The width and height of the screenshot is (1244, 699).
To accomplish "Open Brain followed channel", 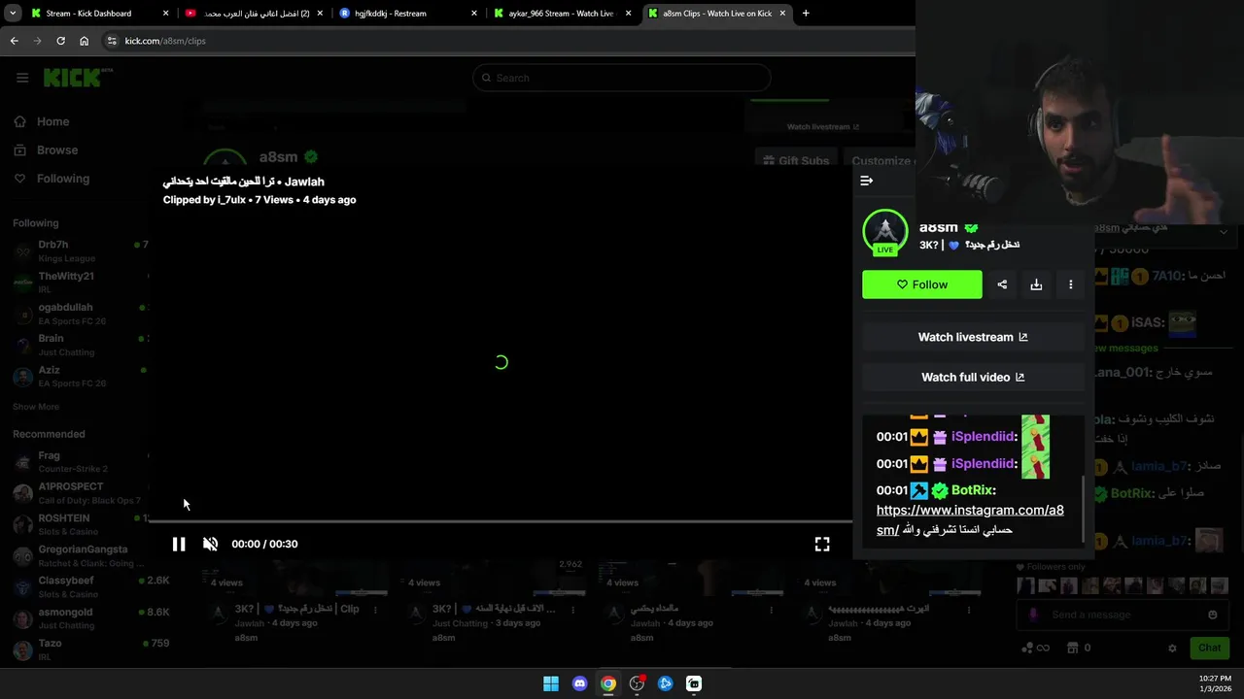I will 78,346.
